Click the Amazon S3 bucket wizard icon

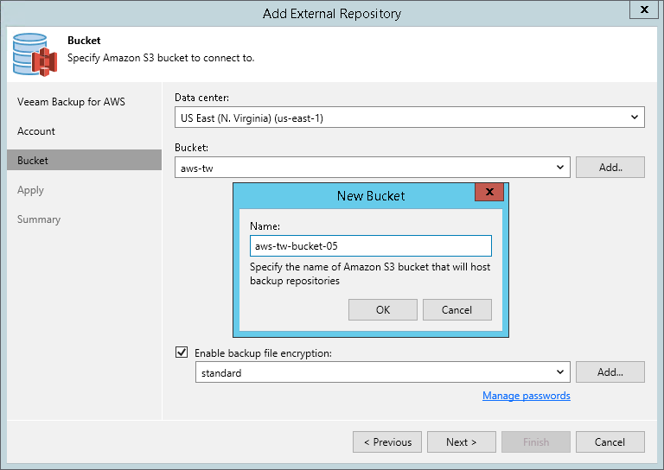(x=35, y=55)
